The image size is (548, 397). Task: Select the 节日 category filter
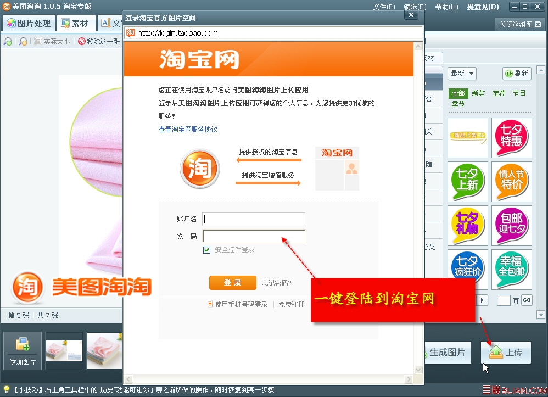tap(519, 93)
